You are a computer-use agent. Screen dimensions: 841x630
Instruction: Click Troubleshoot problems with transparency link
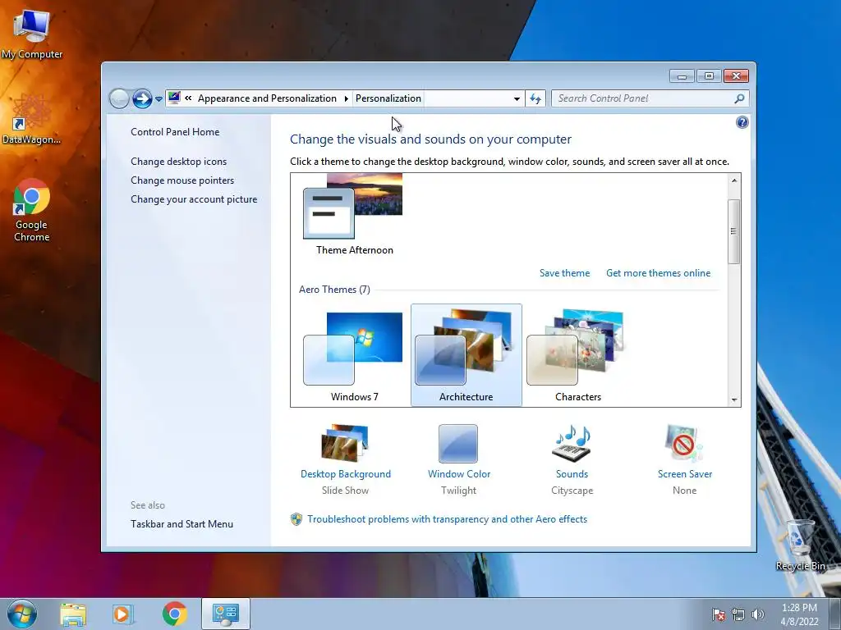[x=447, y=519]
